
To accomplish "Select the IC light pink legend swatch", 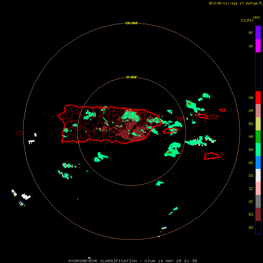I will (258, 188).
